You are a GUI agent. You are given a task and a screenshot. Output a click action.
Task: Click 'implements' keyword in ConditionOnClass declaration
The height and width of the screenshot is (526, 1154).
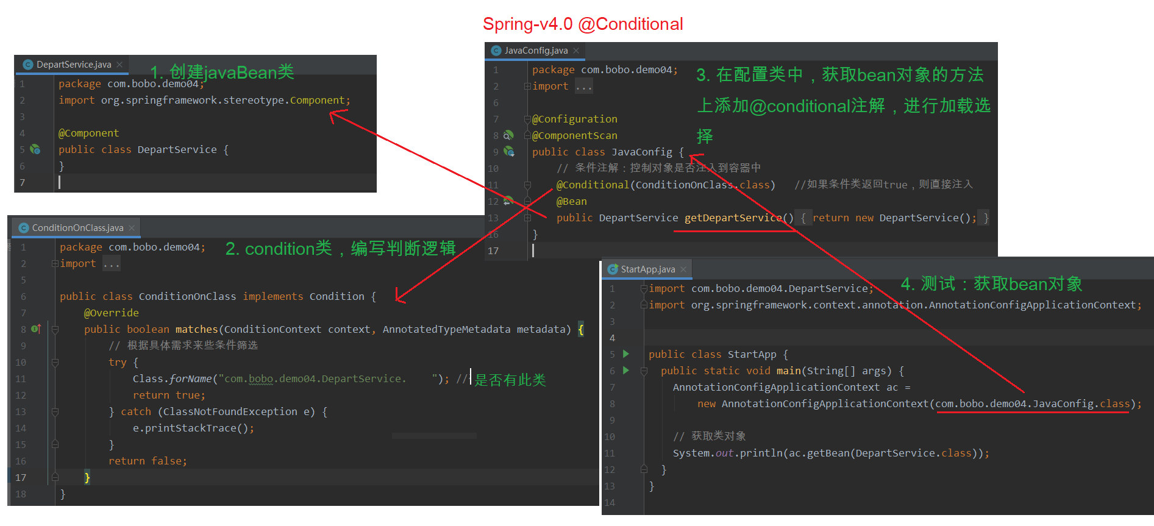click(x=273, y=296)
